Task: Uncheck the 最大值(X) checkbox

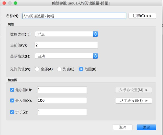Action: click(x=12, y=100)
